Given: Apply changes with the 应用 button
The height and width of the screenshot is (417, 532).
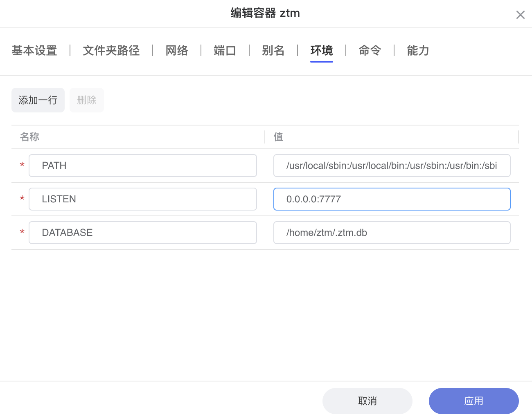Looking at the screenshot, I should pyautogui.click(x=473, y=401).
